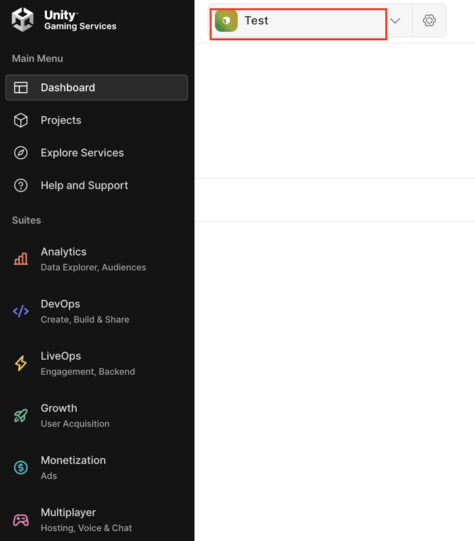Open the Growth suite entry
The image size is (475, 541).
97,415
